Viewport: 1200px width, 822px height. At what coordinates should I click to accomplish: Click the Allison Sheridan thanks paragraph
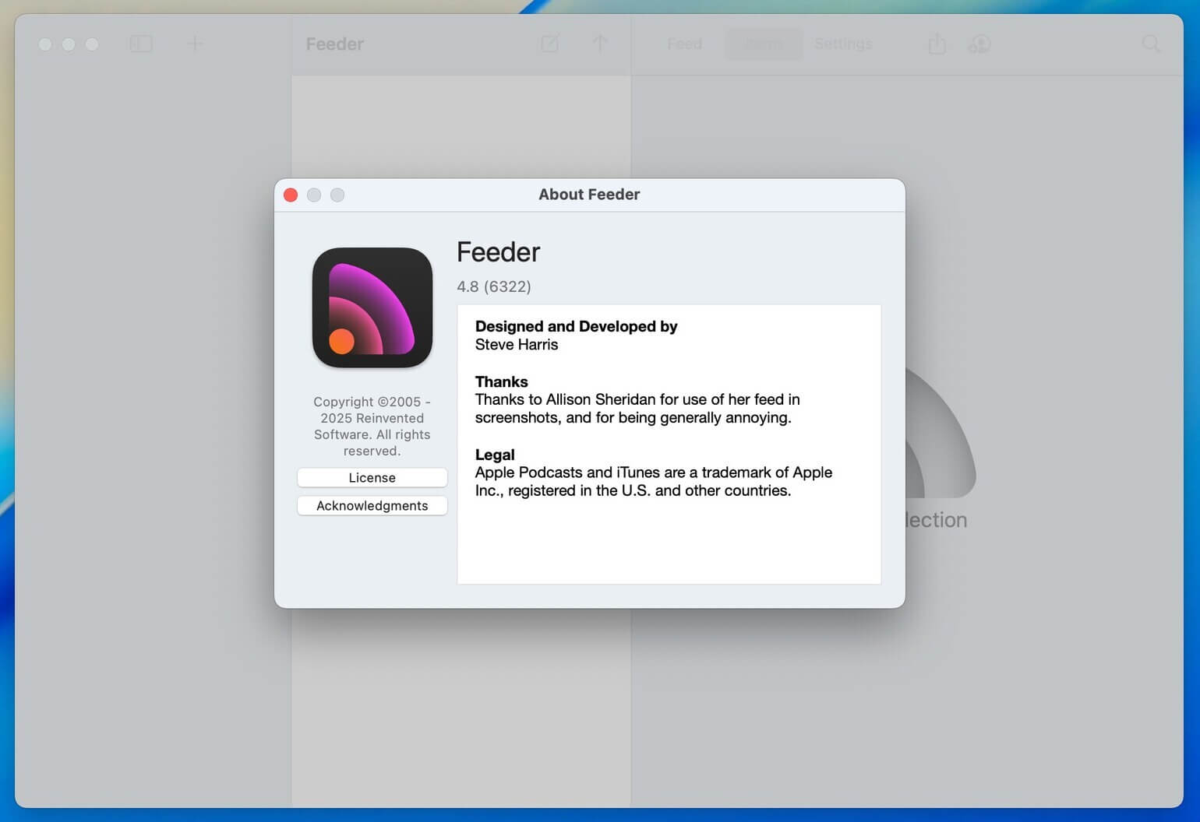[x=637, y=409]
